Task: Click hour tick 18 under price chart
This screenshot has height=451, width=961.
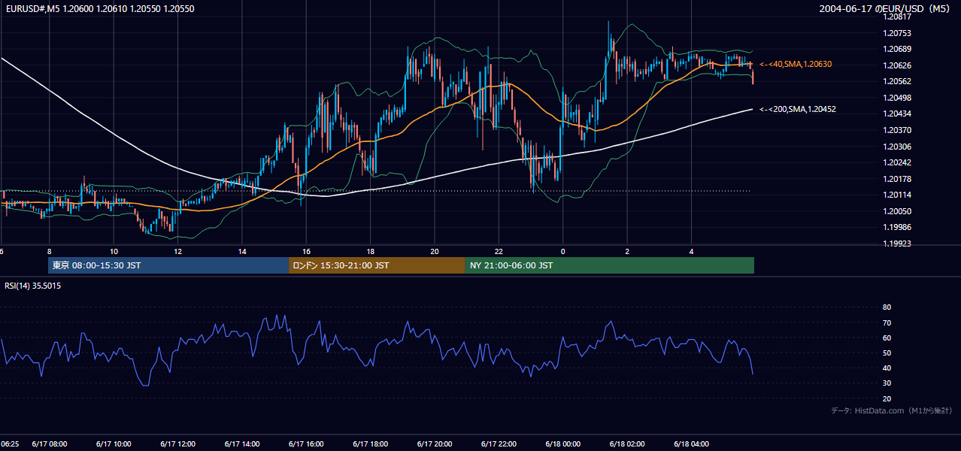Action: click(371, 251)
